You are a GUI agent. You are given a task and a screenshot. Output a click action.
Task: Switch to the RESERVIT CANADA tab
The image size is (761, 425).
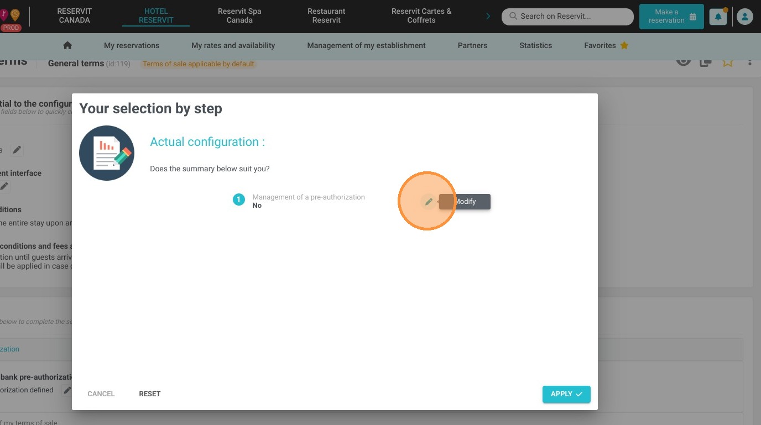tap(74, 15)
